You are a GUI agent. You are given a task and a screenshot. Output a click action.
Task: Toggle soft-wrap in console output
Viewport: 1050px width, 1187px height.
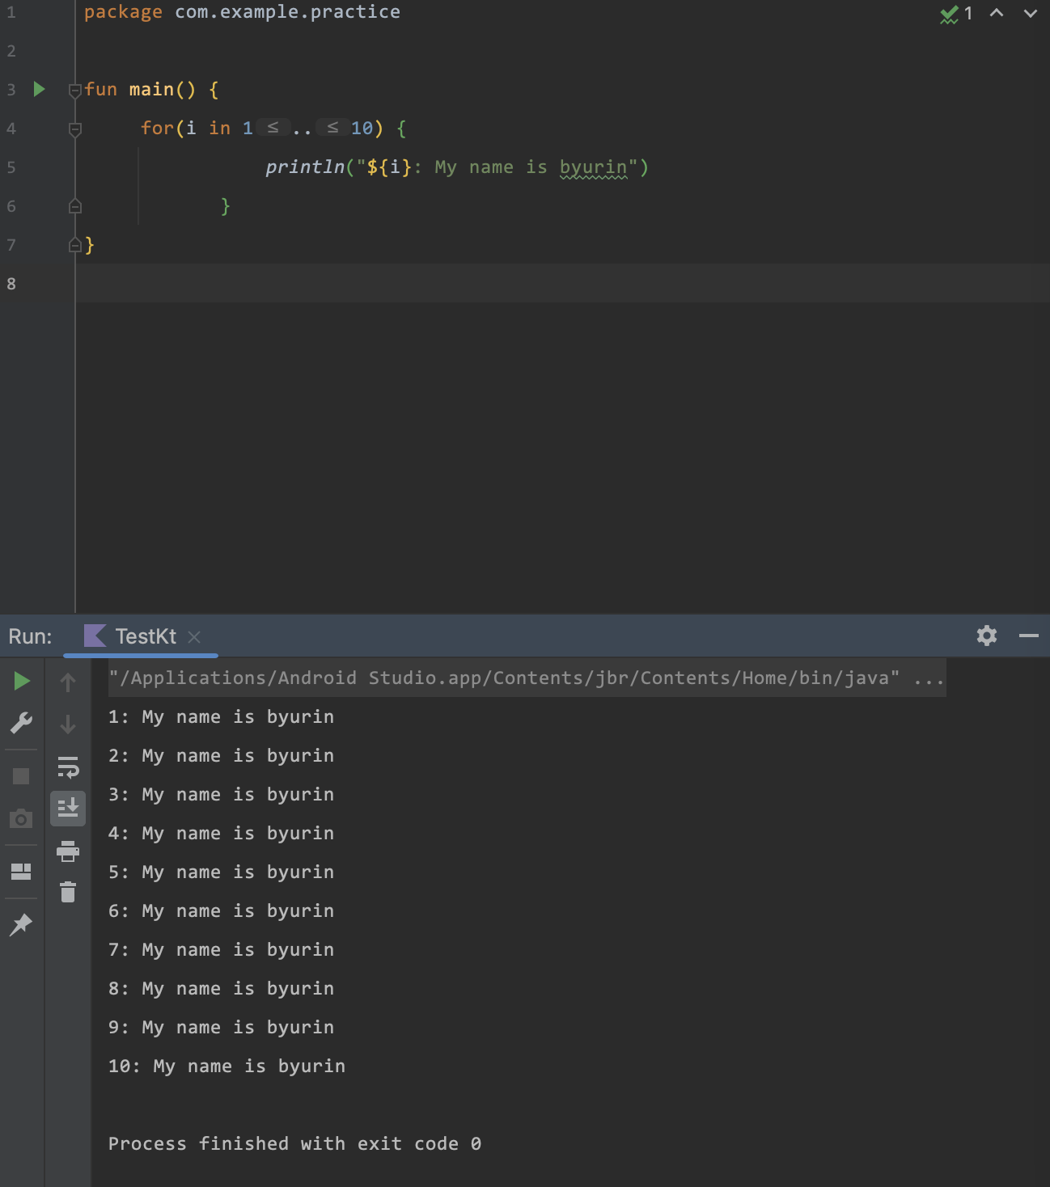pyautogui.click(x=68, y=767)
